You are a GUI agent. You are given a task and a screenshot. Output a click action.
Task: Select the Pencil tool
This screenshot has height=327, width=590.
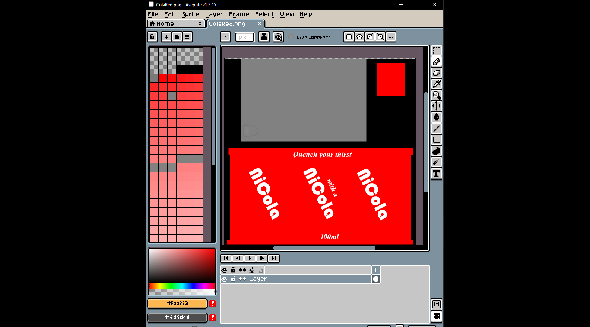(436, 62)
